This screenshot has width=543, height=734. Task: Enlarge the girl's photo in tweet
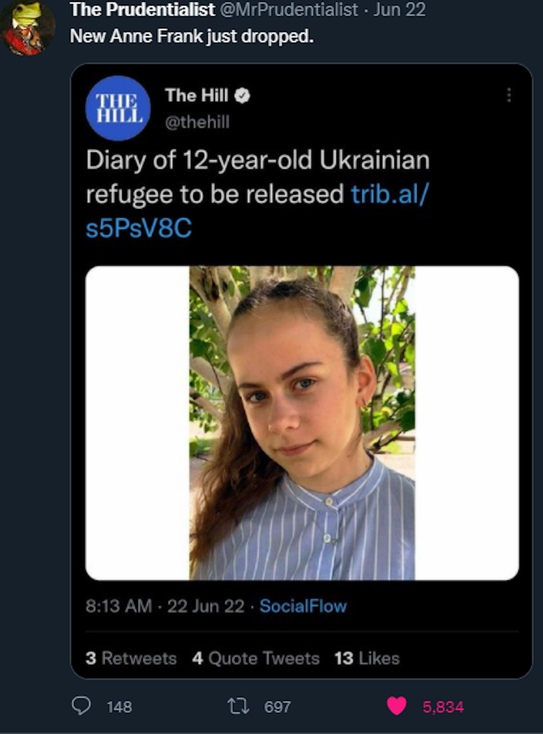302,423
